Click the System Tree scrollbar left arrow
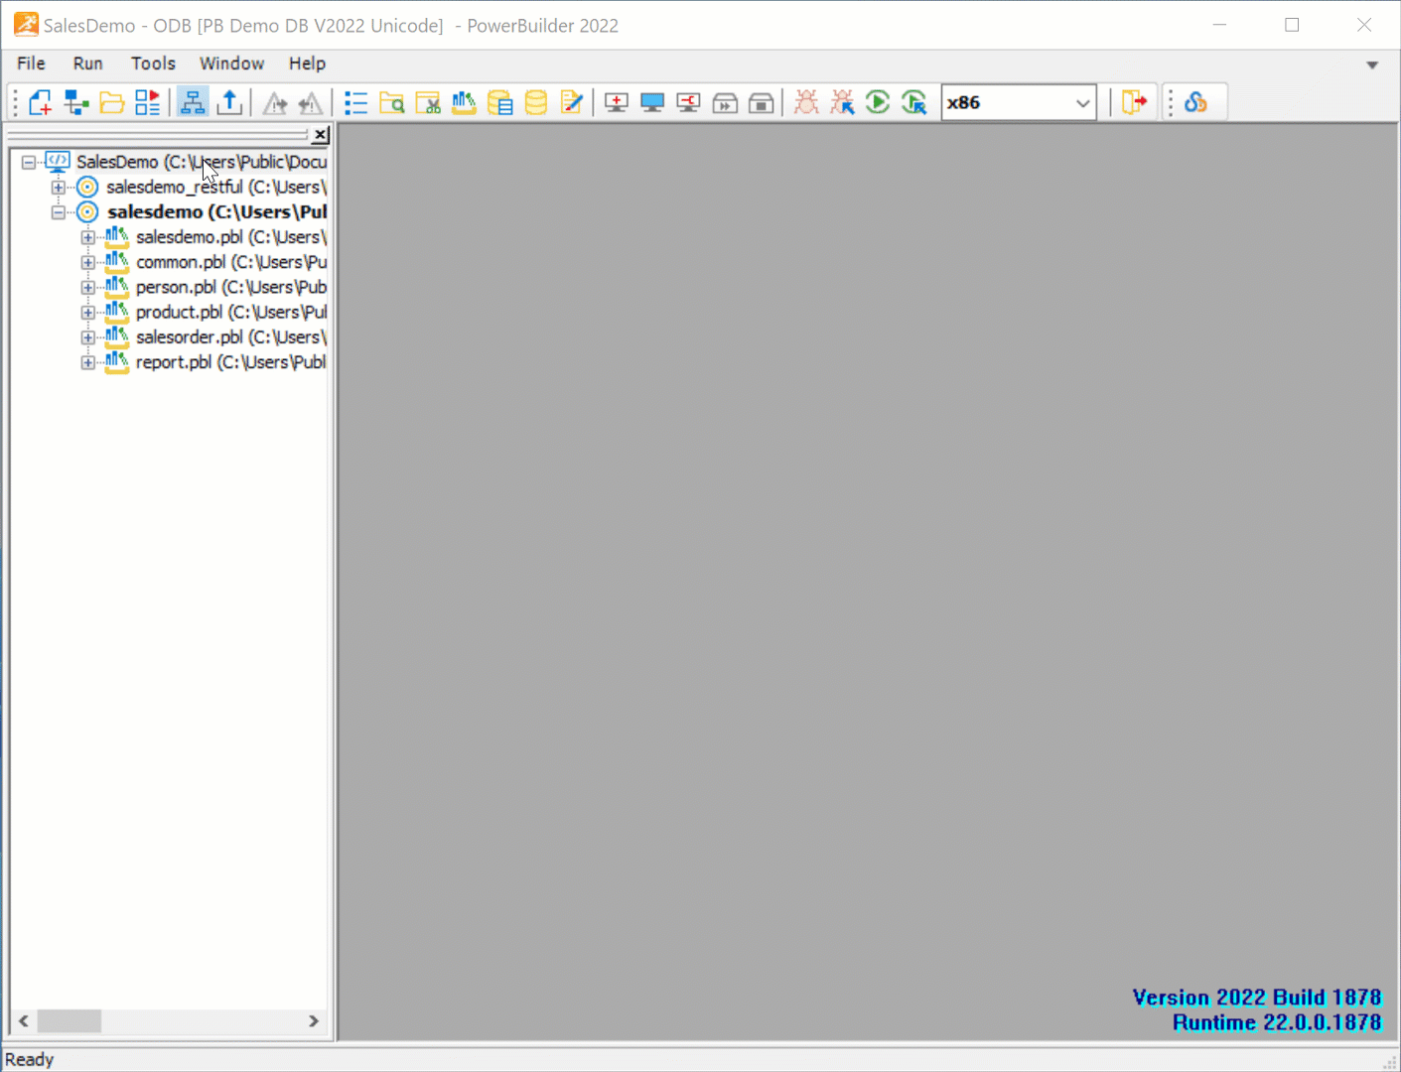The height and width of the screenshot is (1072, 1401). 24,1021
